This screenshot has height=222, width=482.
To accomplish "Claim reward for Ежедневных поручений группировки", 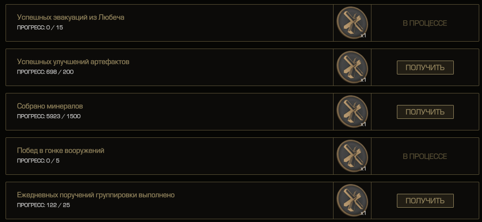I will point(425,201).
